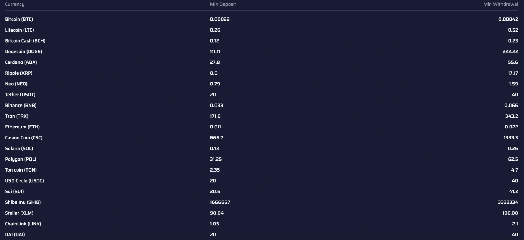The image size is (524, 240).
Task: Click the Currency column header
Action: [x=14, y=4]
